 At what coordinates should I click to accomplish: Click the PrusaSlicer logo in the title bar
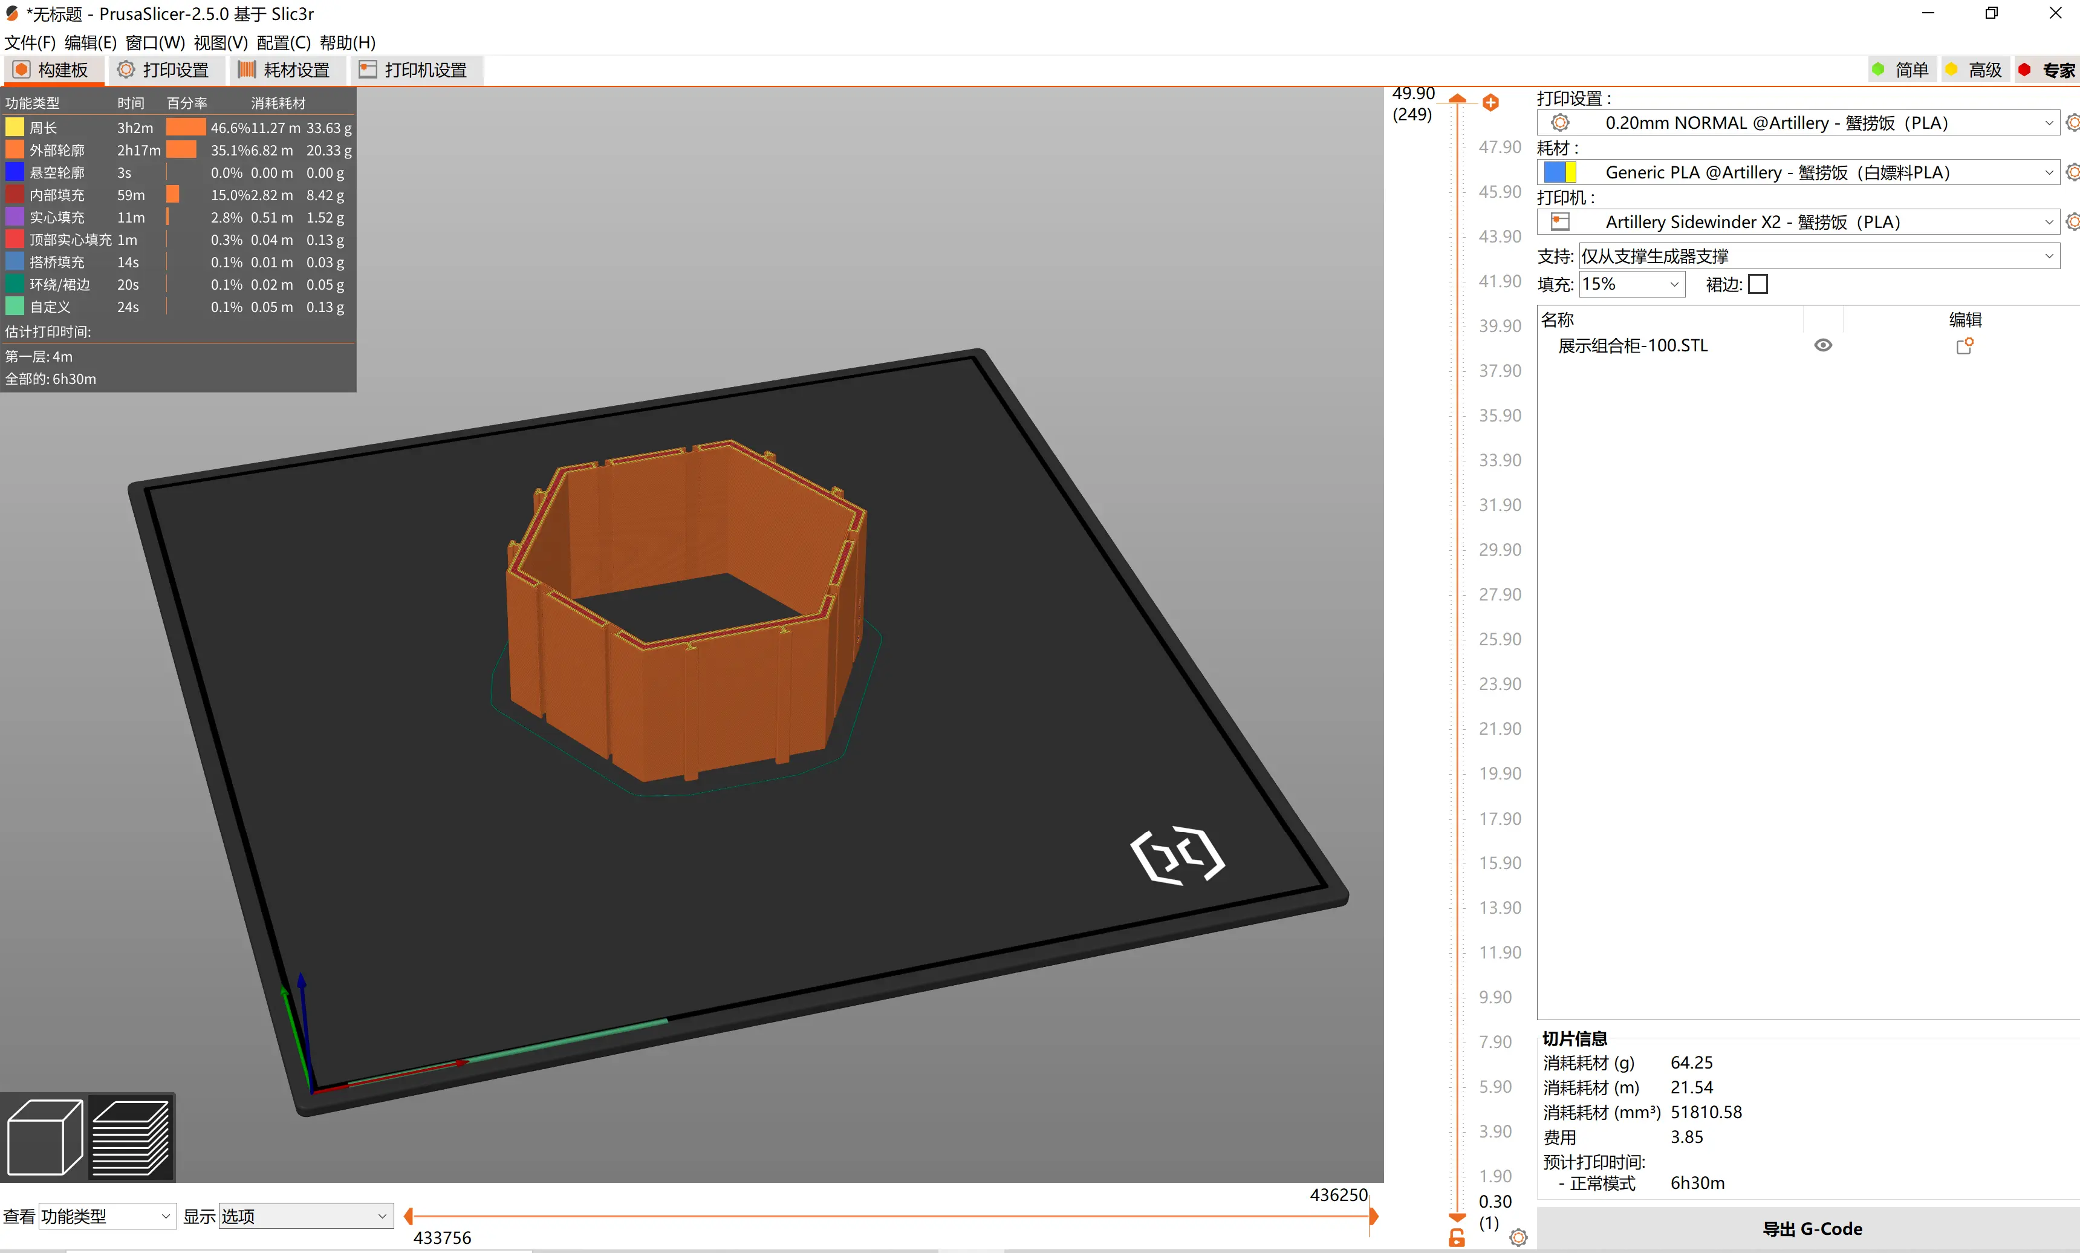click(12, 13)
